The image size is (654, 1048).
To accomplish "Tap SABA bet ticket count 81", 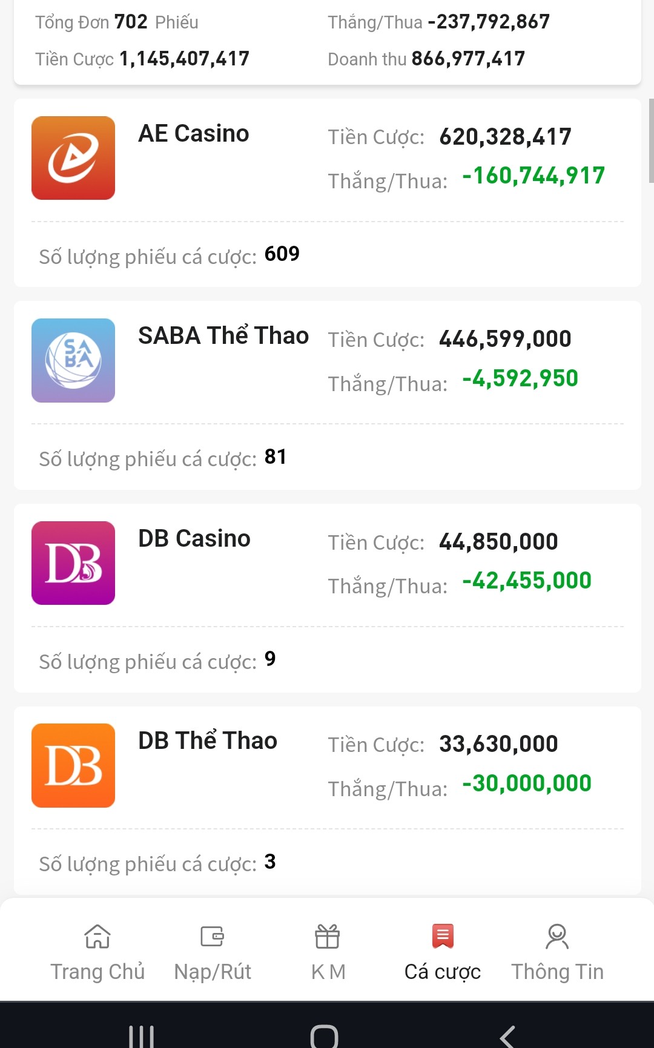I will [276, 457].
